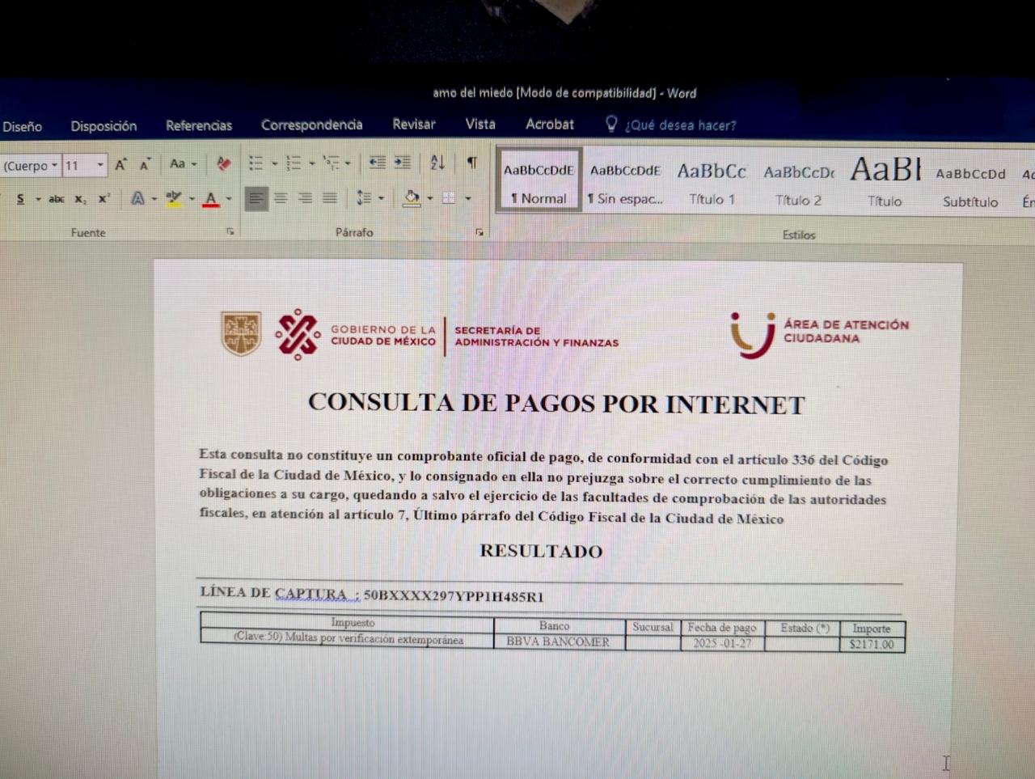Expand the shading color dropdown arrow

[x=430, y=197]
